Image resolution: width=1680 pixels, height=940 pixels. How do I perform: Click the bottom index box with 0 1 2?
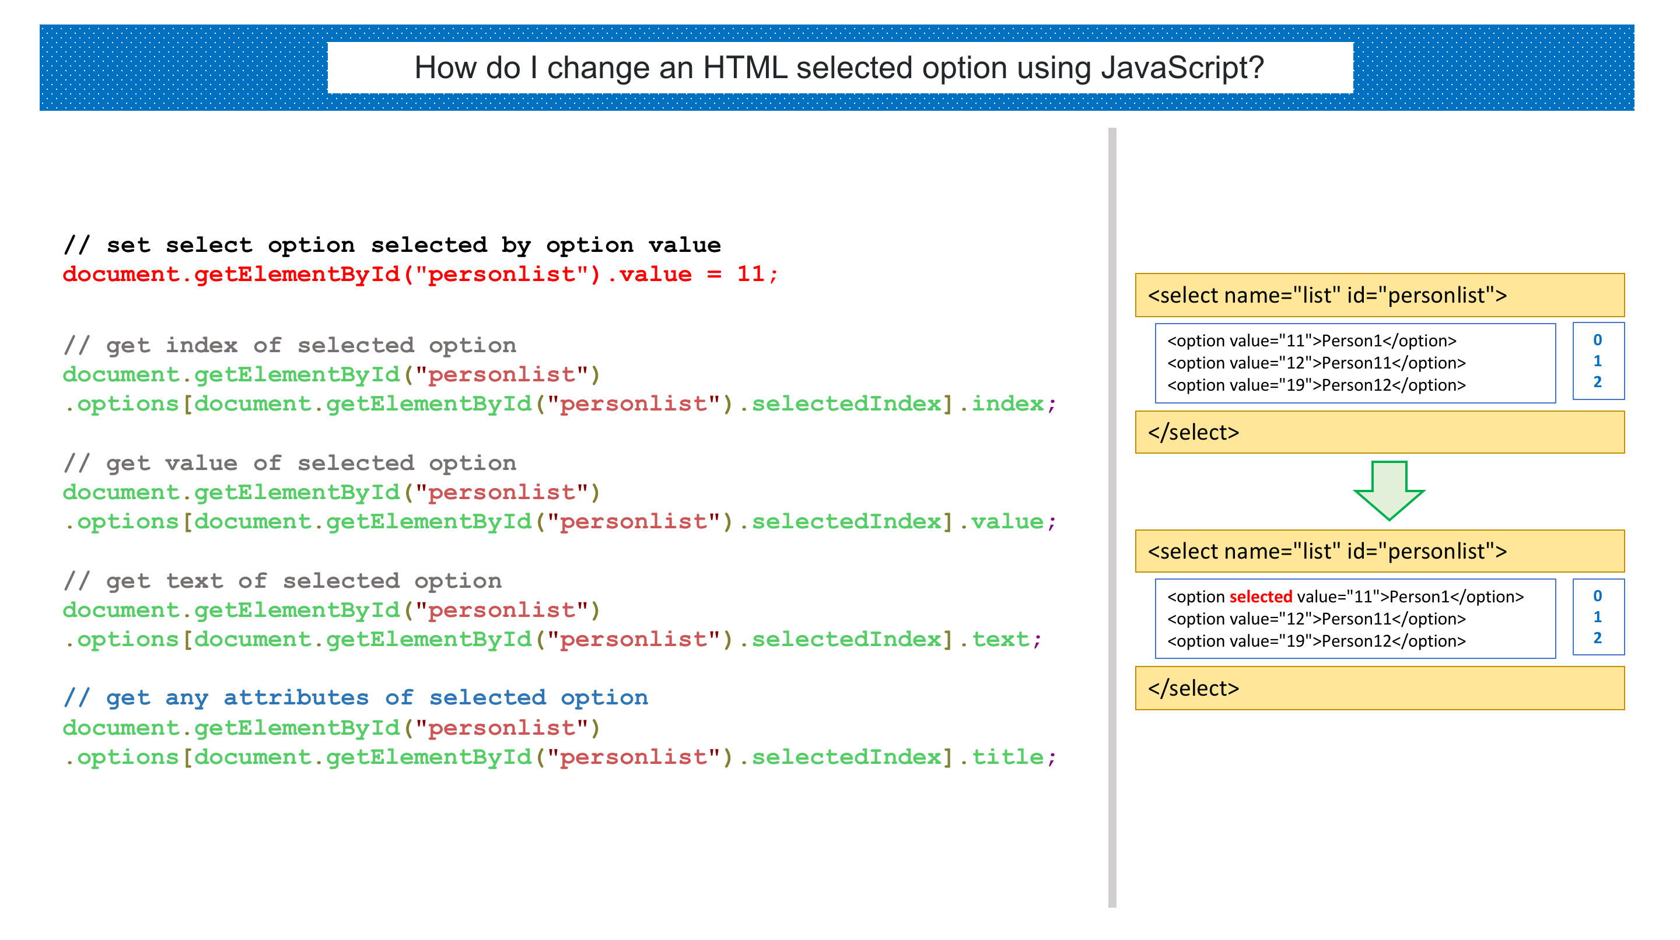click(x=1597, y=617)
